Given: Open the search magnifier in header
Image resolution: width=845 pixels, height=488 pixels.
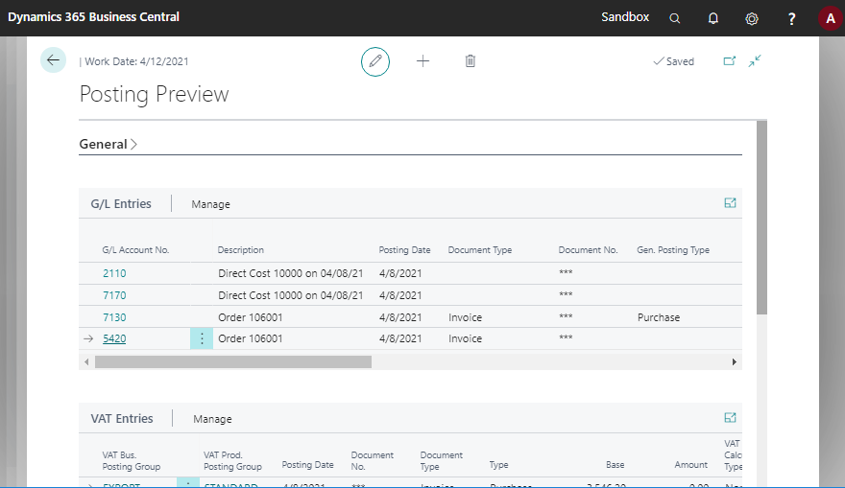Looking at the screenshot, I should [x=675, y=18].
